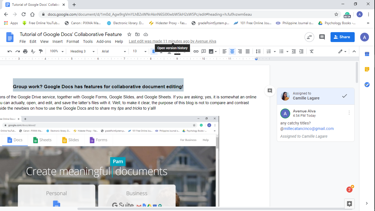Add a comment

point(203,51)
